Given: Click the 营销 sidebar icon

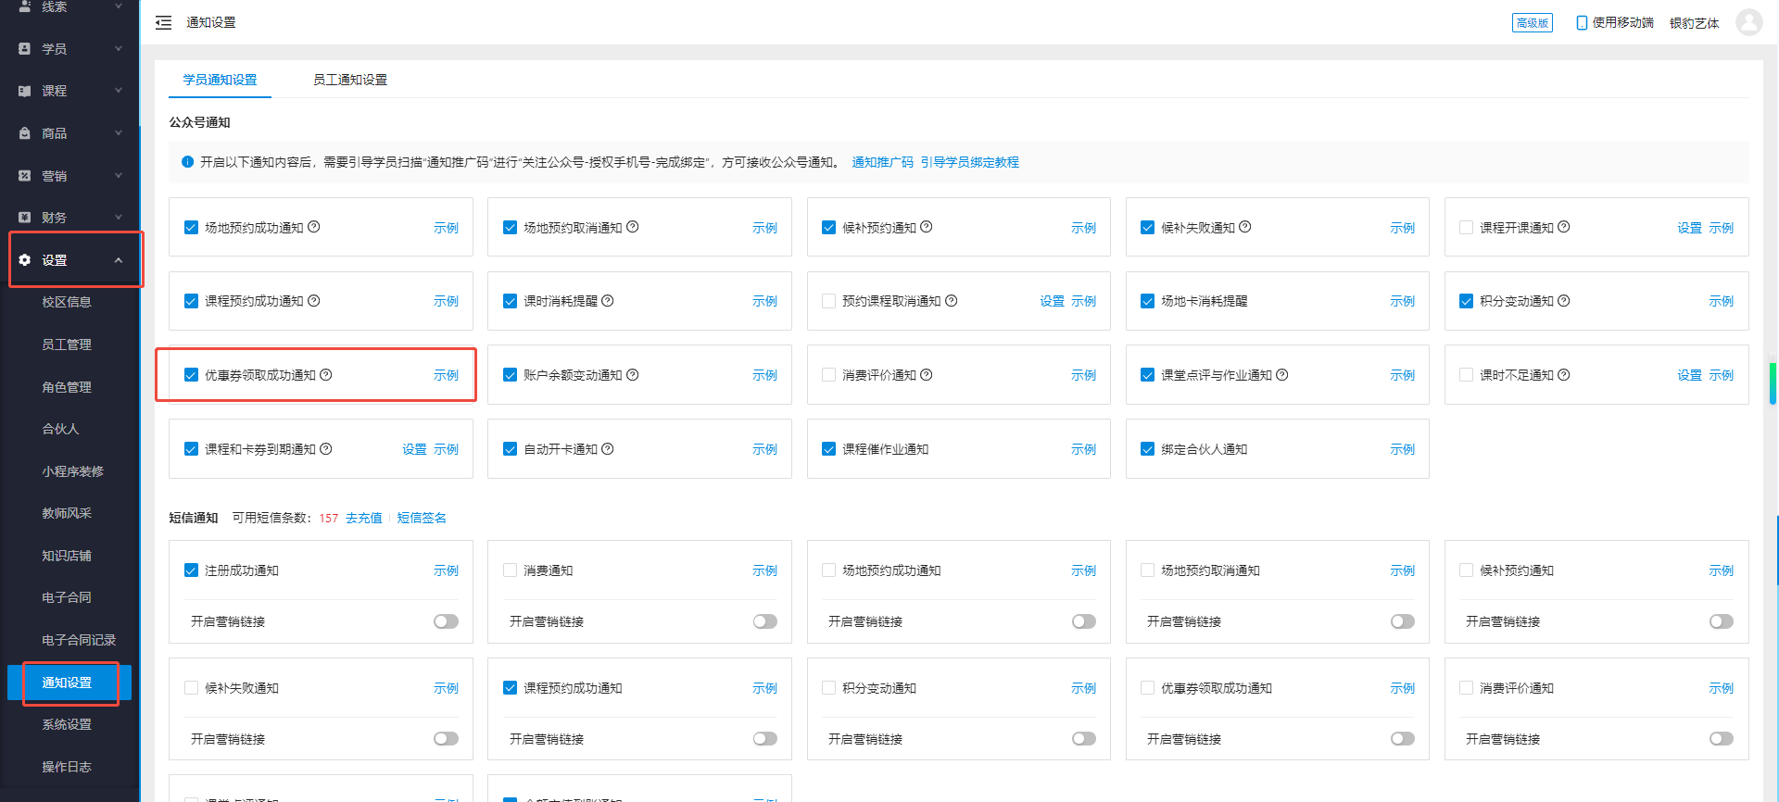Looking at the screenshot, I should click(25, 175).
